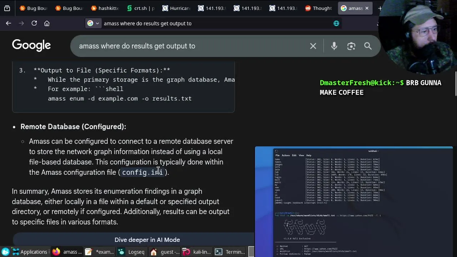Switch to Firefox amass taskbar window
The image size is (457, 257).
67,252
